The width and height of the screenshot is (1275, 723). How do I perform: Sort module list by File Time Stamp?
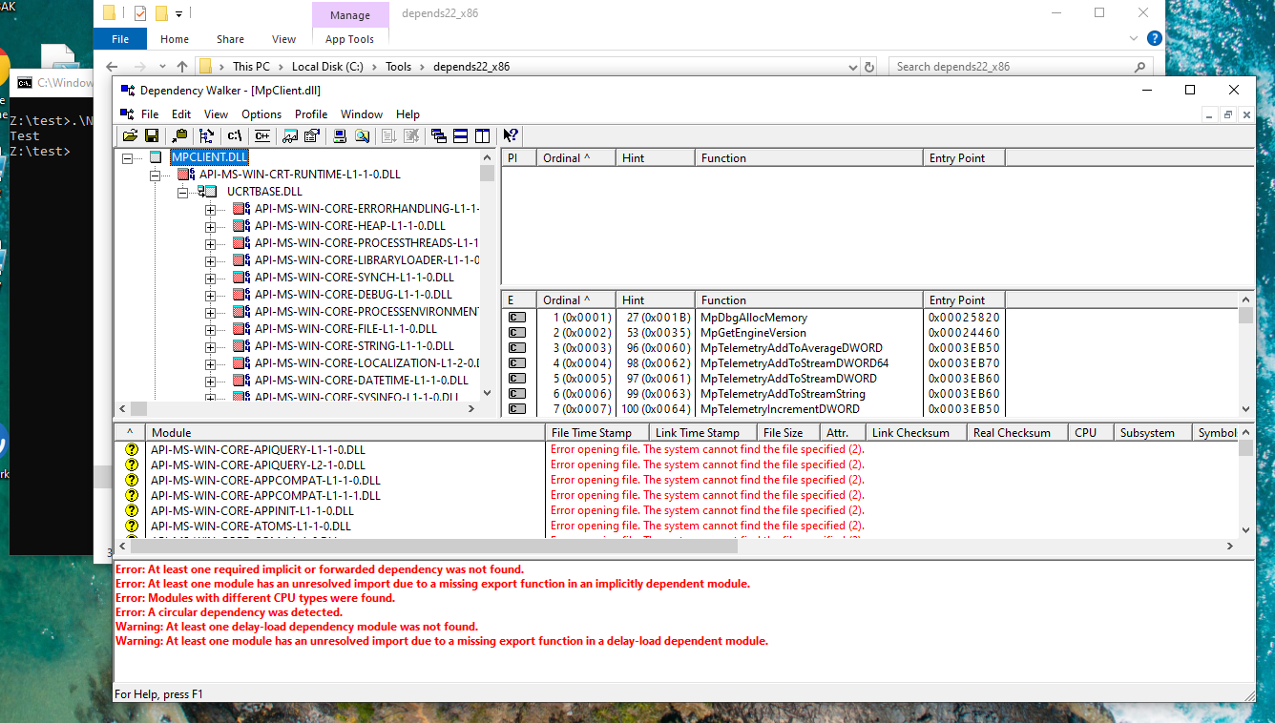coord(597,432)
